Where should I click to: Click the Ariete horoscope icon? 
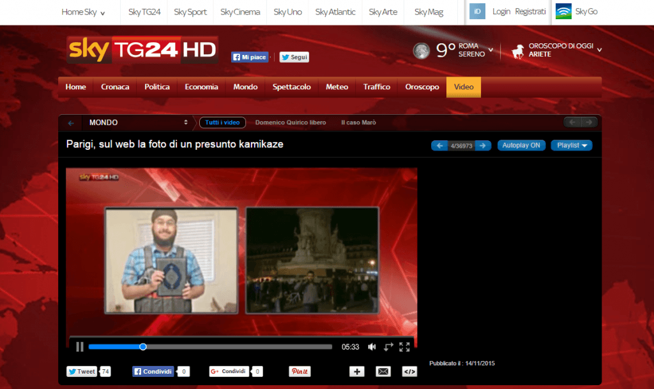pos(517,51)
